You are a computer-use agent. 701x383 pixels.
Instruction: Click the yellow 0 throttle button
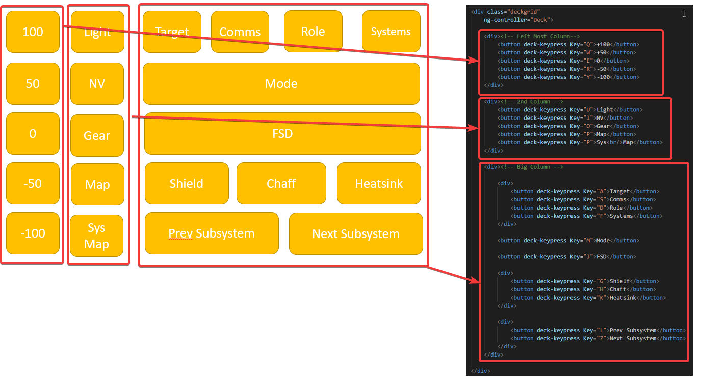coord(33,133)
